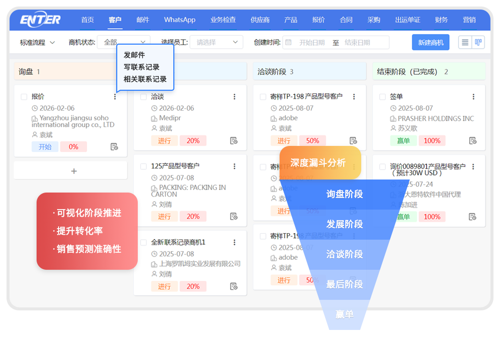Open the 商机状态 全部 dropdown
This screenshot has width=501, height=351.
[x=124, y=42]
